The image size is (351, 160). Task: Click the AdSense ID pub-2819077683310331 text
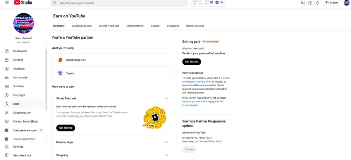(x=197, y=138)
